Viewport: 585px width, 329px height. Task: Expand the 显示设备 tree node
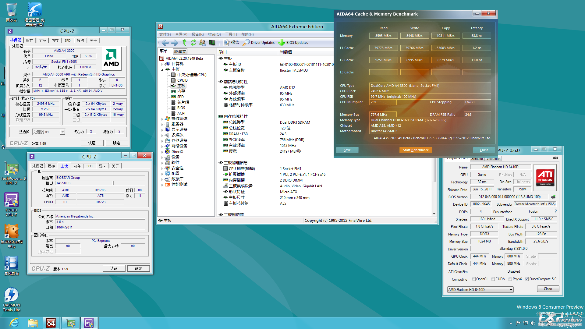(x=162, y=130)
